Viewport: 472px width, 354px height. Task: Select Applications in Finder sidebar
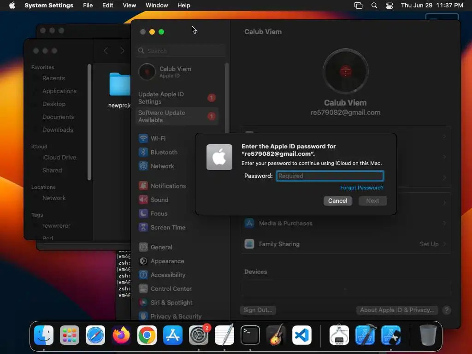[x=59, y=91]
